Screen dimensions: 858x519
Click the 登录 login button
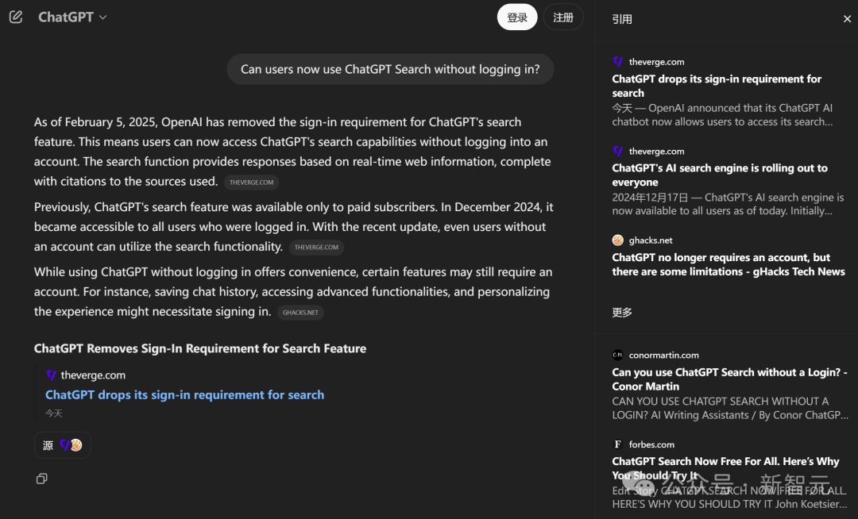(x=517, y=17)
